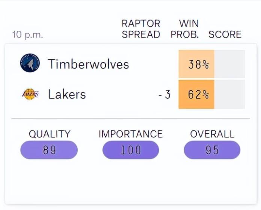The height and width of the screenshot is (210, 261).
Task: Click the OVERALL label
Action: point(212,134)
